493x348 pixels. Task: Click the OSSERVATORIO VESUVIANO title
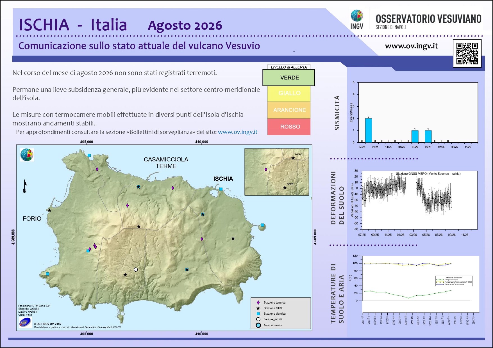click(x=428, y=19)
